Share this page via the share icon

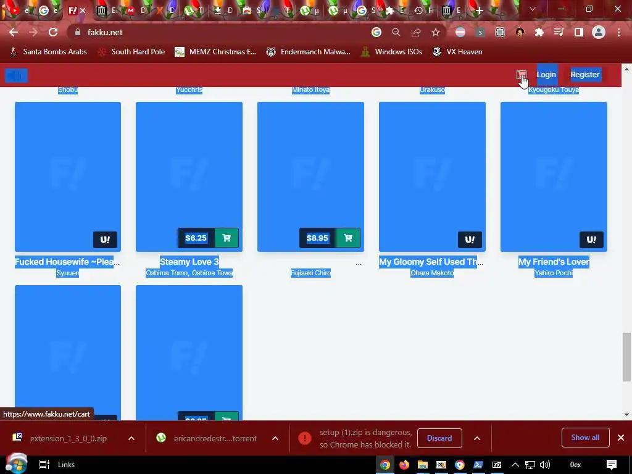point(416,32)
